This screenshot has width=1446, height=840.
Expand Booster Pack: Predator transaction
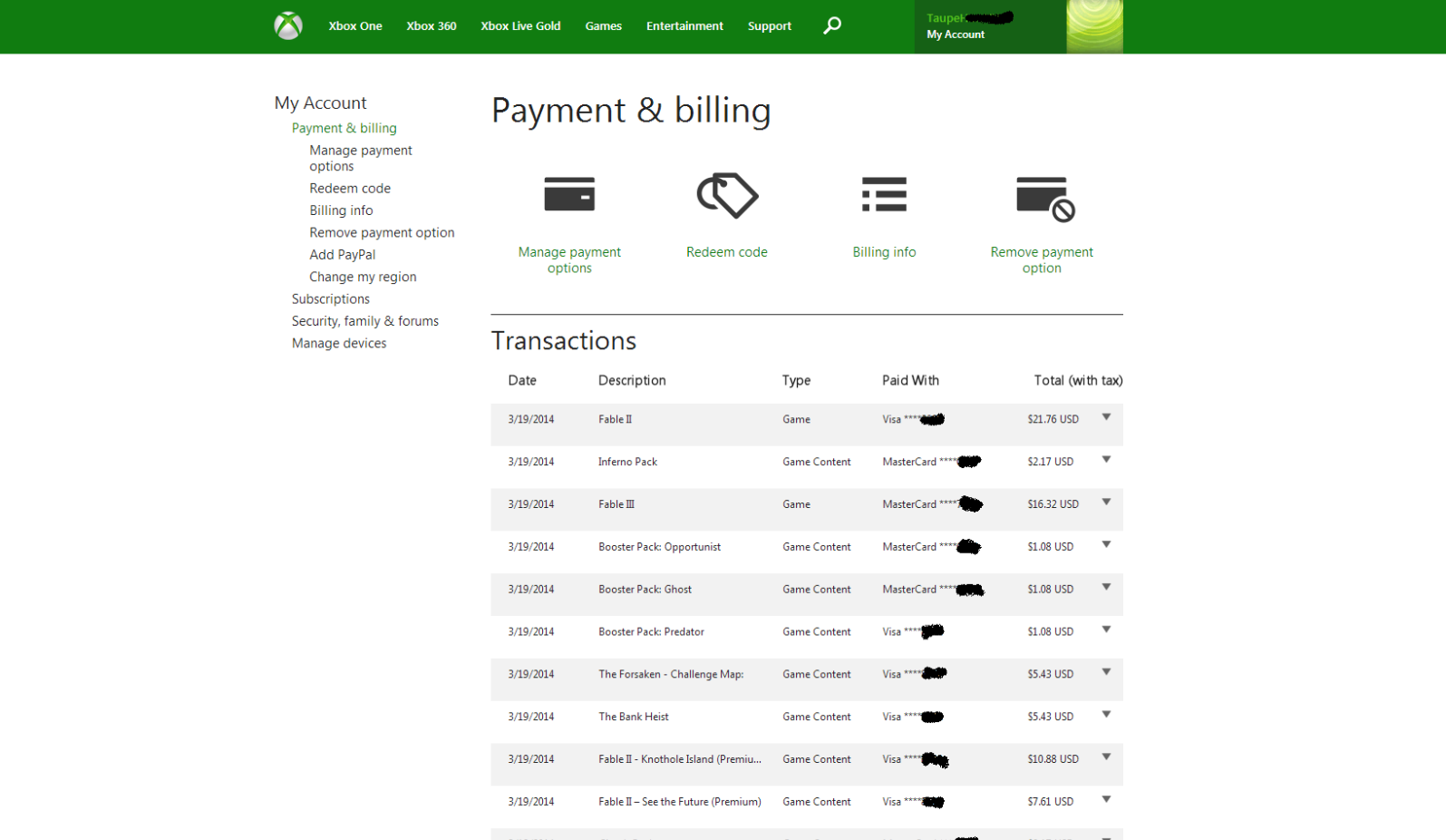coord(1106,630)
